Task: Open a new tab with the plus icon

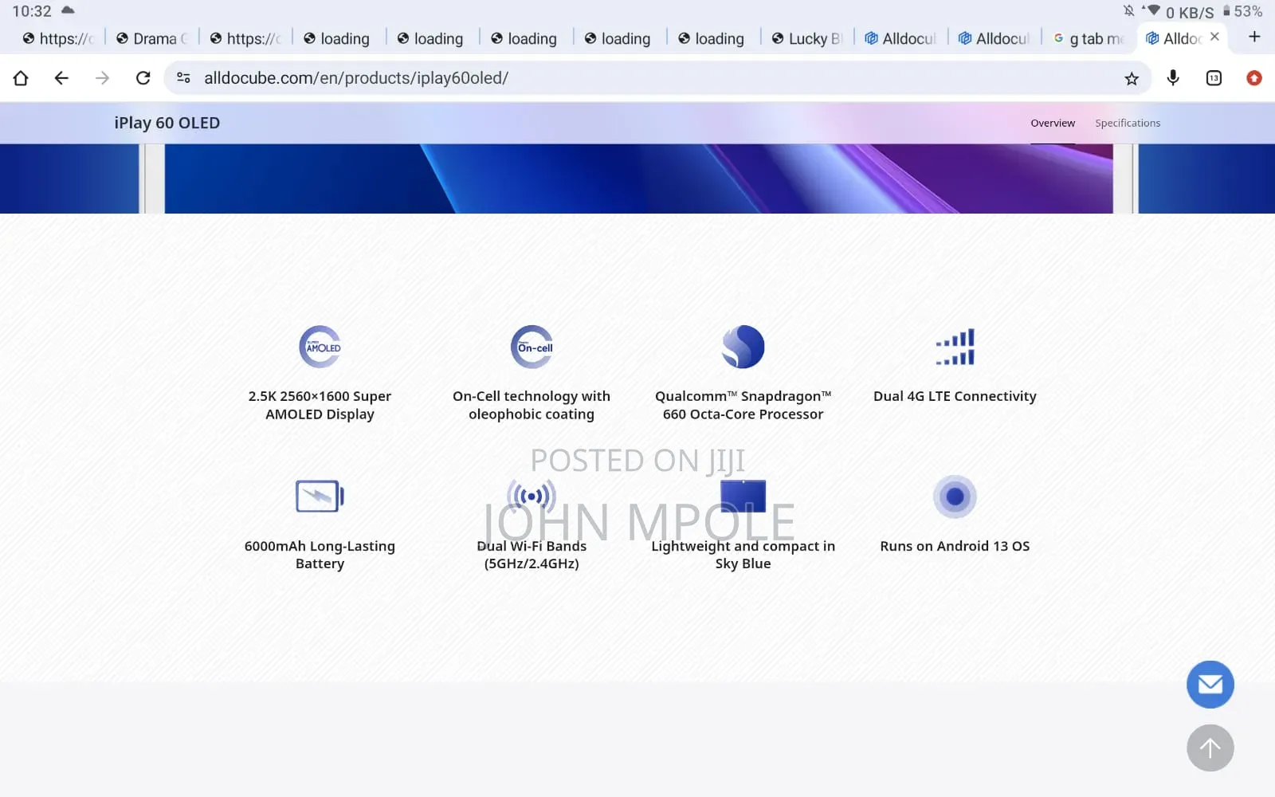Action: point(1254,37)
